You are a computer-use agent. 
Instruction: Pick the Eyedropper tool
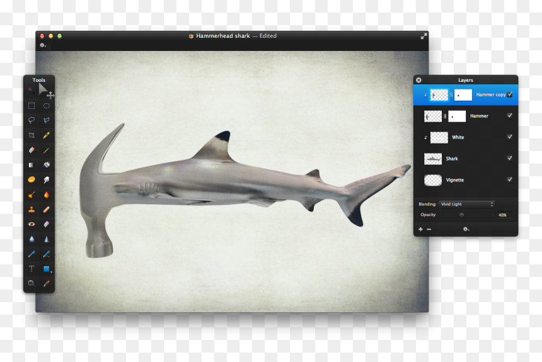click(46, 283)
